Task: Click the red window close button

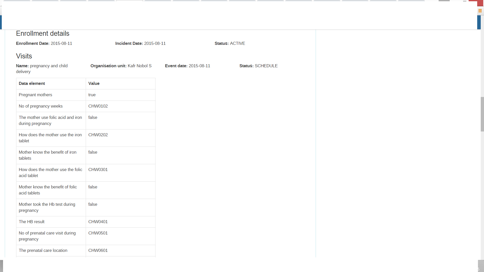Action: click(x=476, y=3)
